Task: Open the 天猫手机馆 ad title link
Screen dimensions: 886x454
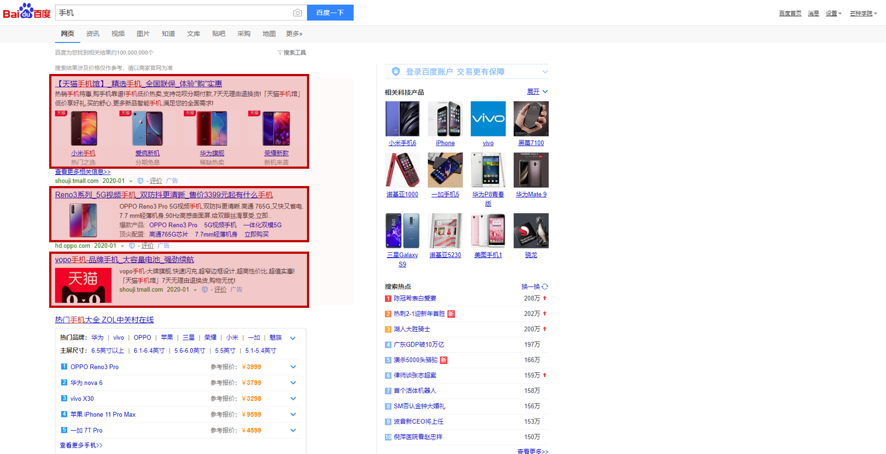Action: [139, 84]
